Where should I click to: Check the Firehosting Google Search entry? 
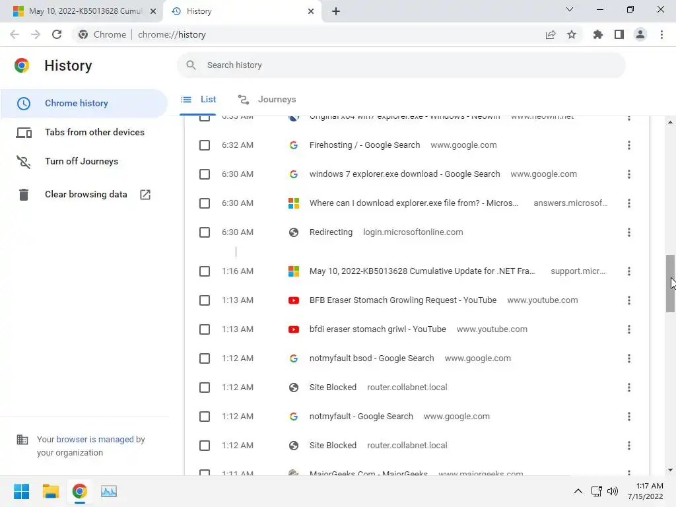pos(205,145)
